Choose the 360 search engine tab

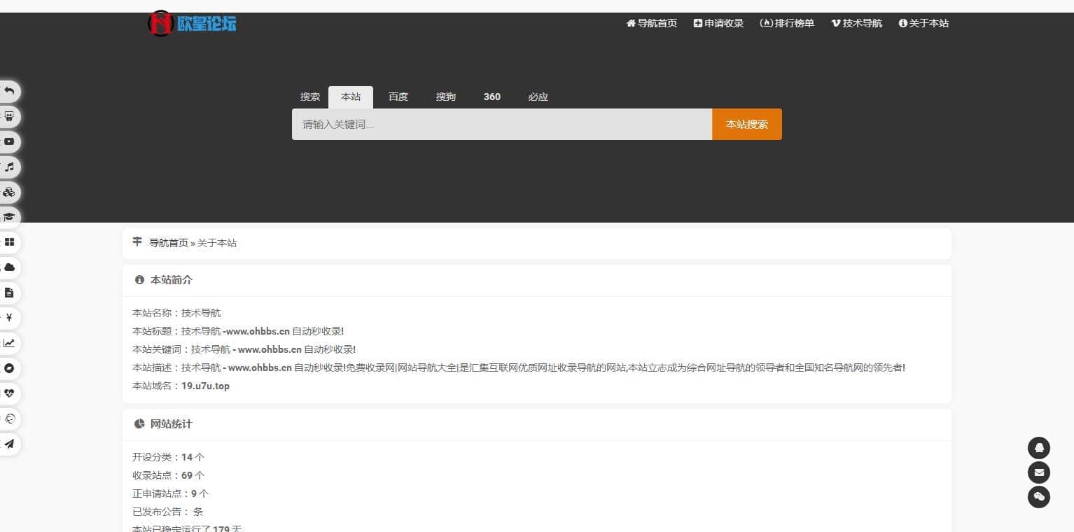tap(491, 97)
